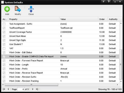Advance to the next page
The height and width of the screenshot is (93, 124).
(x=33, y=89)
